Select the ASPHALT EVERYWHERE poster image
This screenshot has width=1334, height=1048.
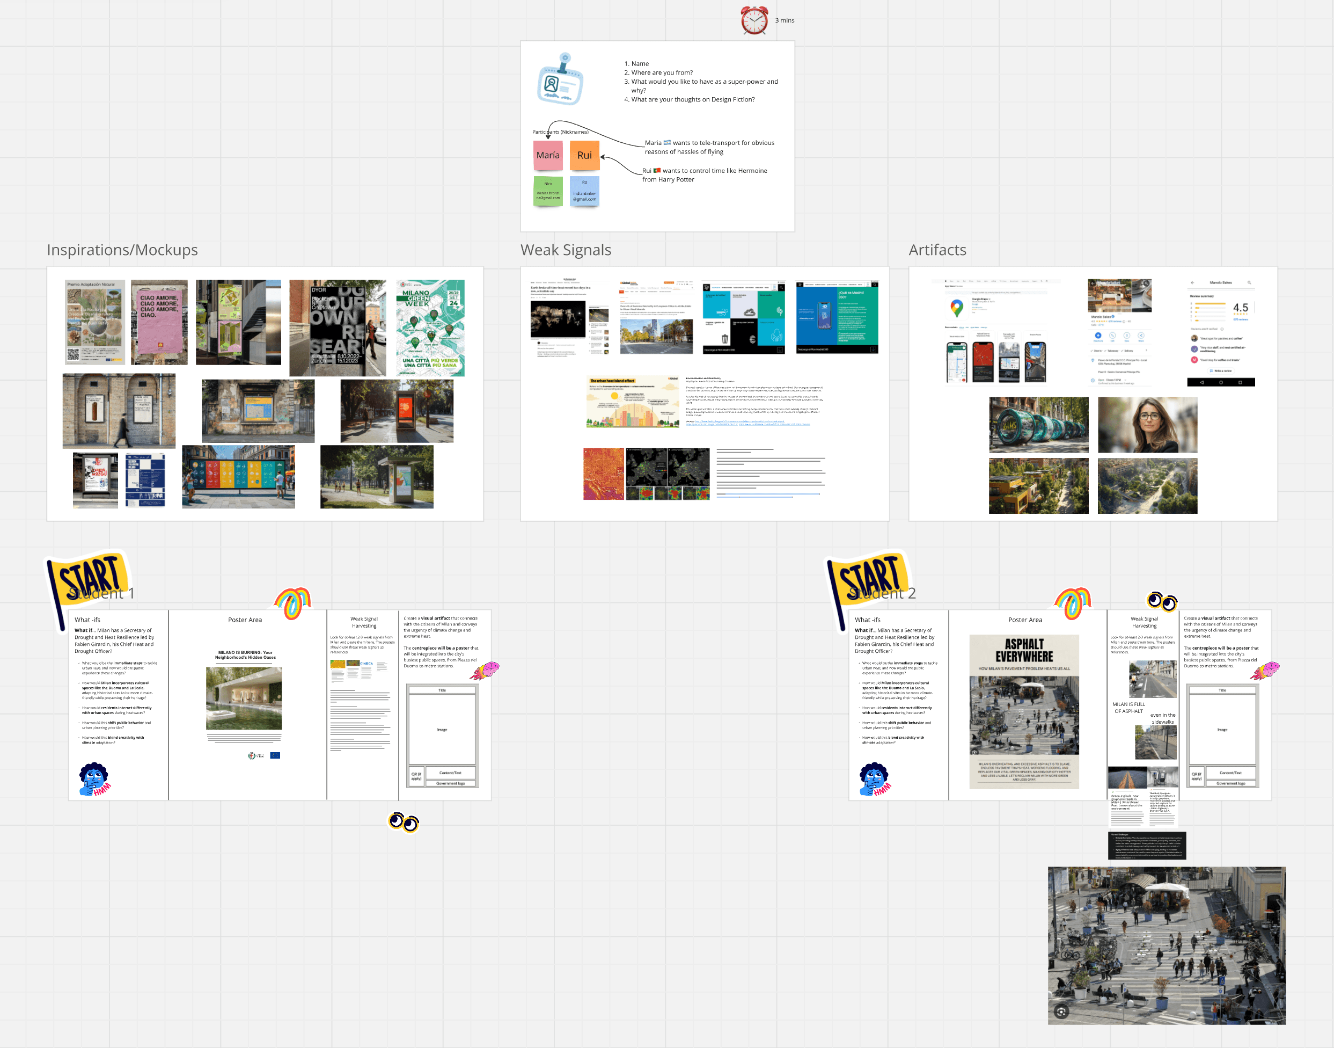click(x=1024, y=712)
